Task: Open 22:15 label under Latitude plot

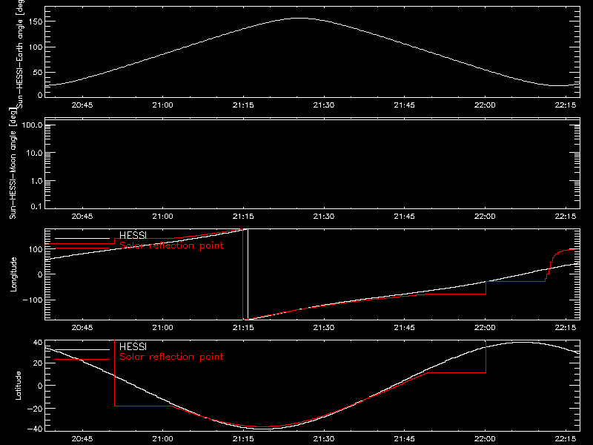Action: point(566,439)
